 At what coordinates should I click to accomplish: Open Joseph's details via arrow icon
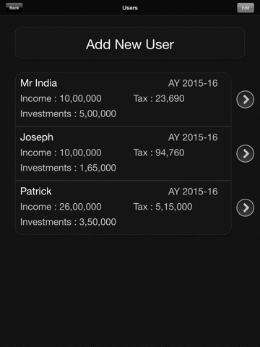245,153
